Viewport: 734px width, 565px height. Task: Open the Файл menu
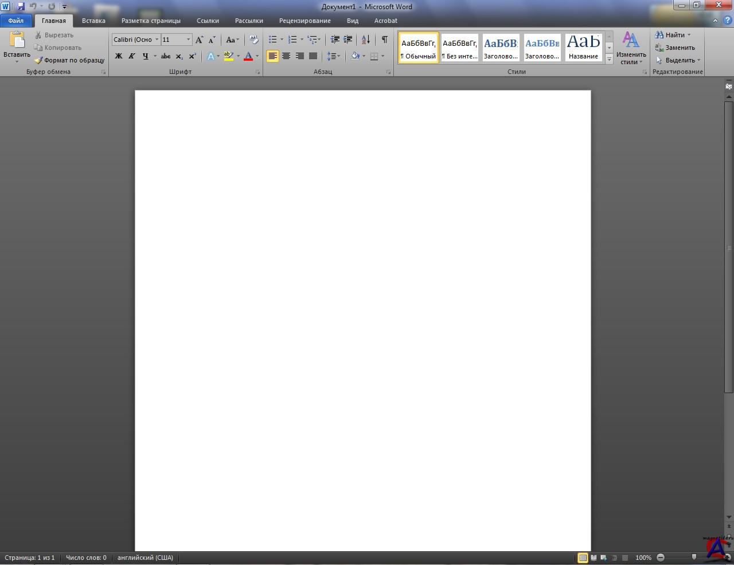16,21
